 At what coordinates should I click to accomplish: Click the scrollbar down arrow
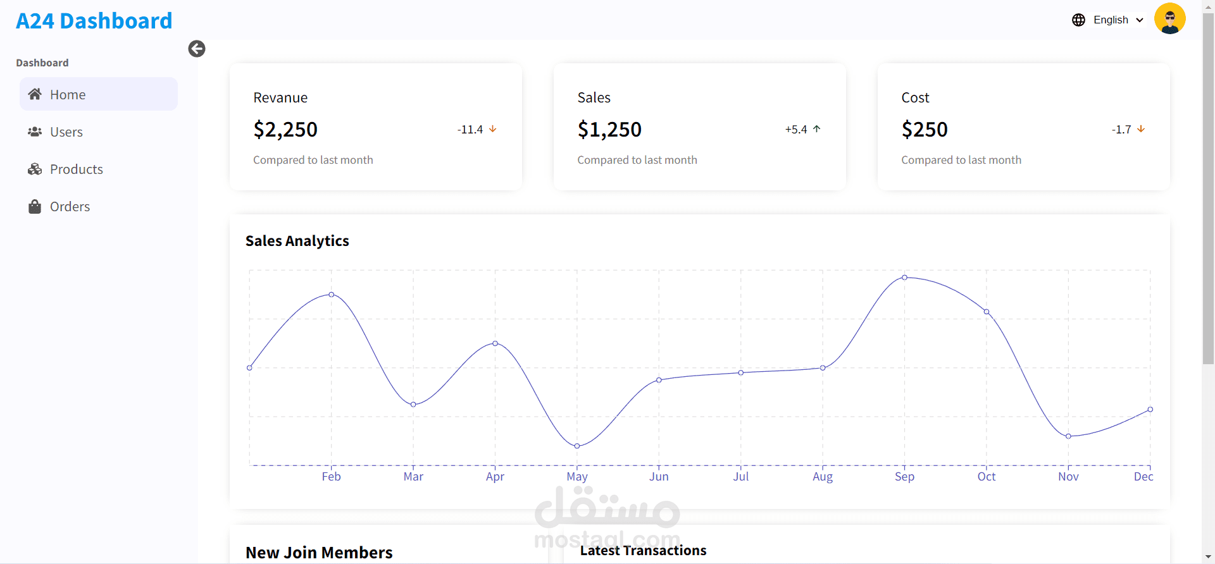[1209, 557]
